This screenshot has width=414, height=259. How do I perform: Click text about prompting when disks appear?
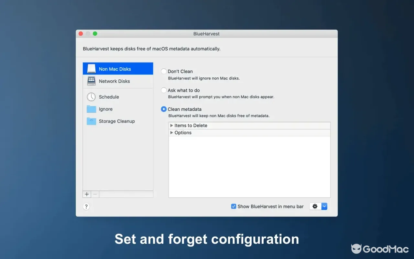point(221,97)
